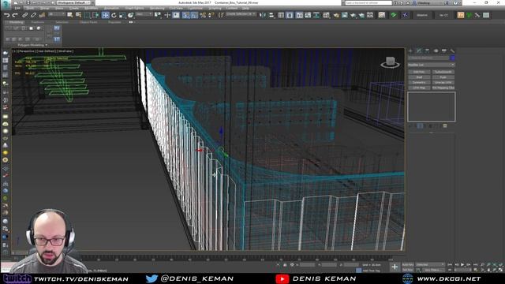
Task: Toggle Auto Key mode
Action: (x=408, y=265)
